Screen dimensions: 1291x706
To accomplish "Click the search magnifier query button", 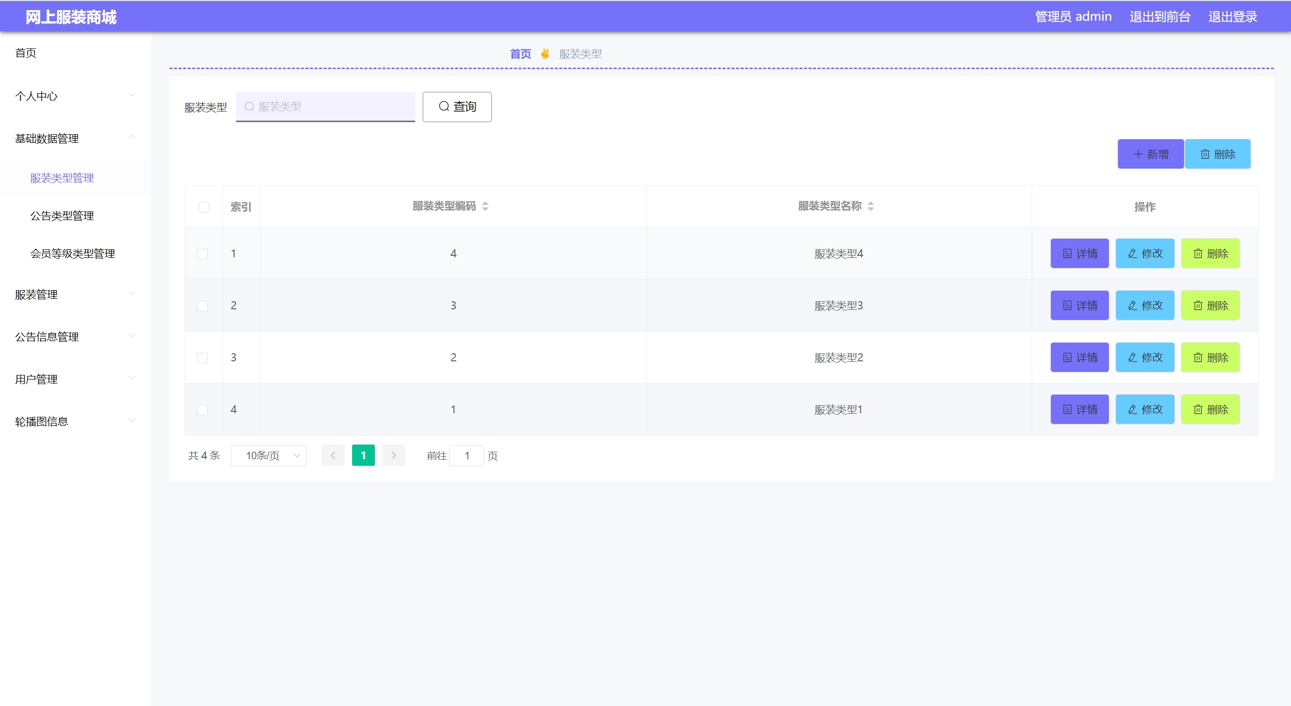I will tap(457, 106).
